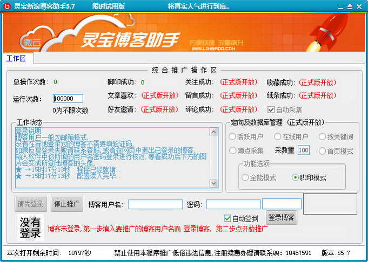Click 收藏成功 (正式版开放) red text
Viewport: 368px width, 262px height.
pyautogui.click(x=317, y=82)
